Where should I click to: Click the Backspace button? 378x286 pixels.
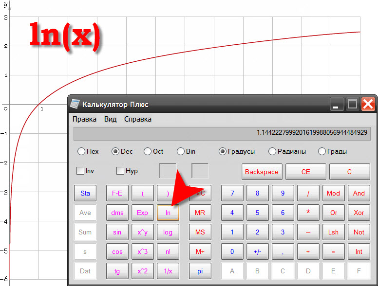(262, 172)
